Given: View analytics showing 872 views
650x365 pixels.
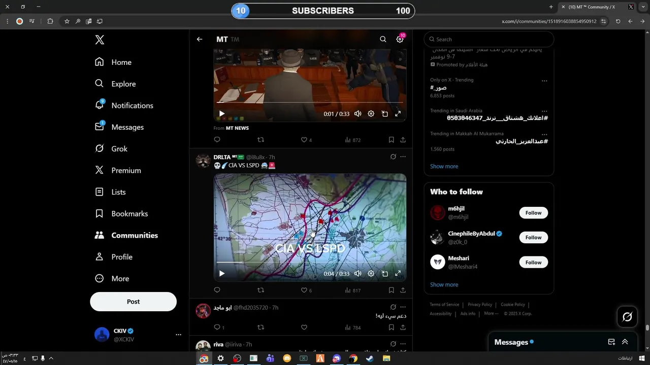Looking at the screenshot, I should [353, 140].
